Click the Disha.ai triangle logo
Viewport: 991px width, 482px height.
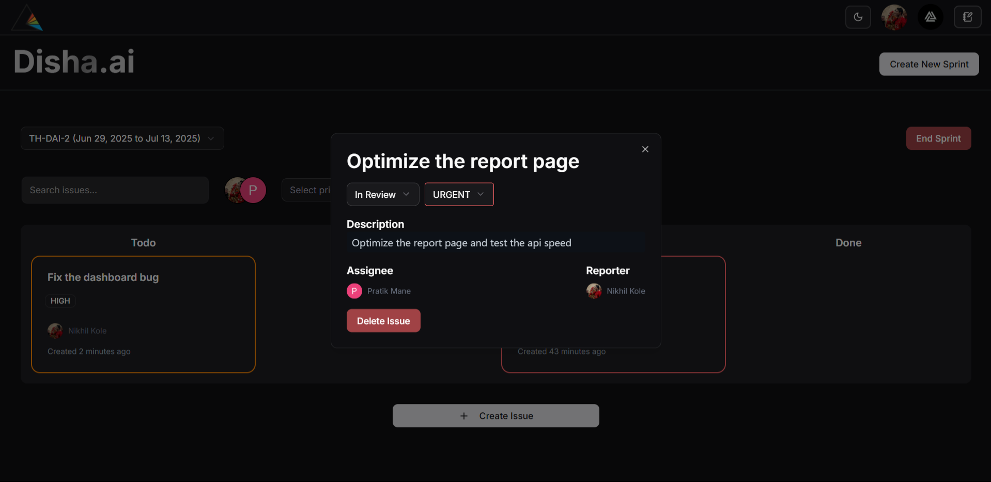[x=27, y=18]
